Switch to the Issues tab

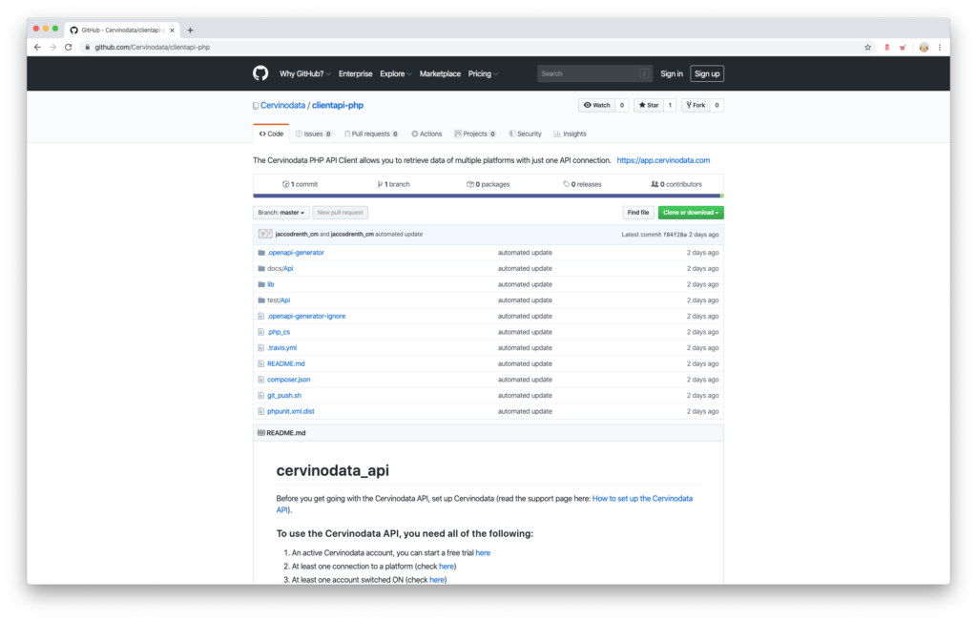[x=313, y=134]
